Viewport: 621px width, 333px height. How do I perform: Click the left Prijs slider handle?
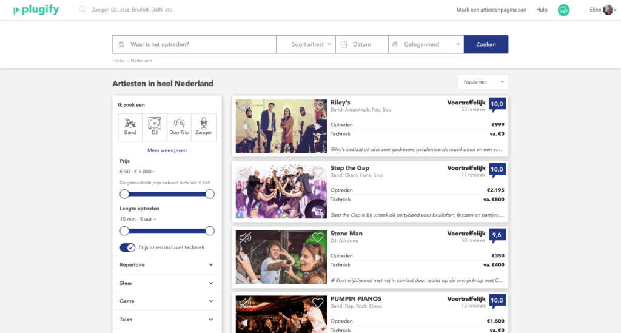click(124, 194)
